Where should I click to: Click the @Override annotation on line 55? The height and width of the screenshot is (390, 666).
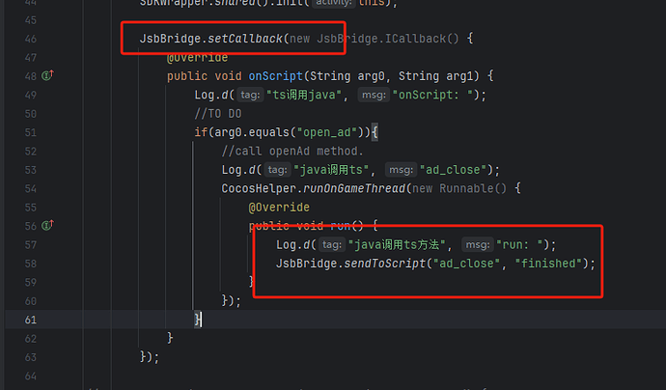pyautogui.click(x=279, y=208)
